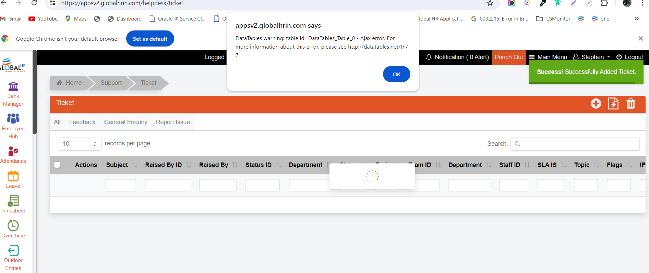
Task: Tick the select-all checkbox in table header
Action: [57, 165]
